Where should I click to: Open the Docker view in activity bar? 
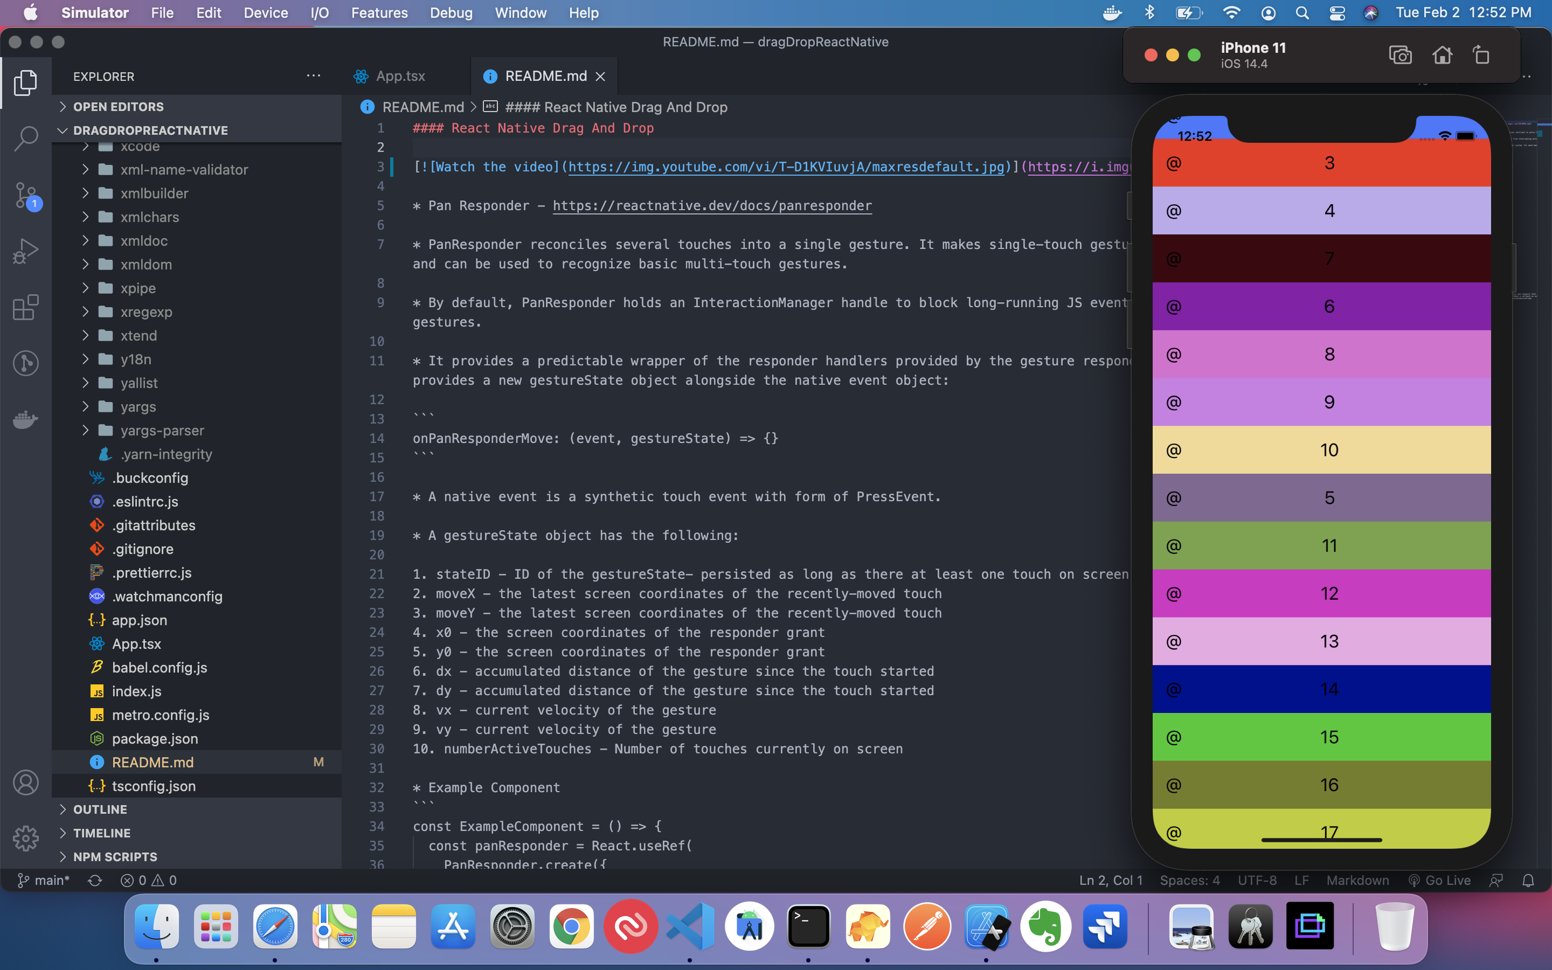point(26,420)
